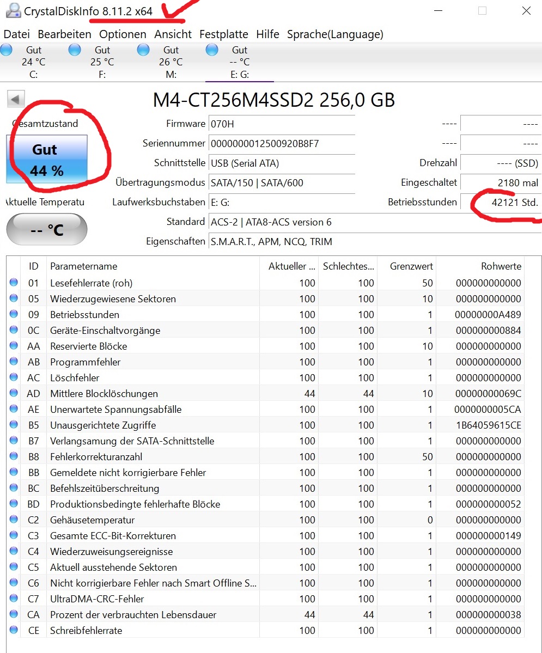This screenshot has width=542, height=653.
Task: Click status icon of Gehäusetemperatur row
Action: point(14,520)
